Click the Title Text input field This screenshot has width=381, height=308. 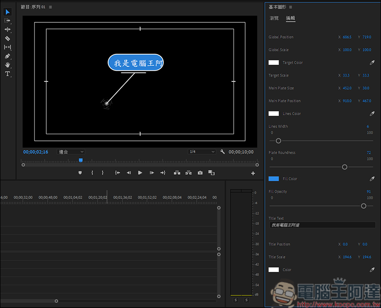point(322,225)
